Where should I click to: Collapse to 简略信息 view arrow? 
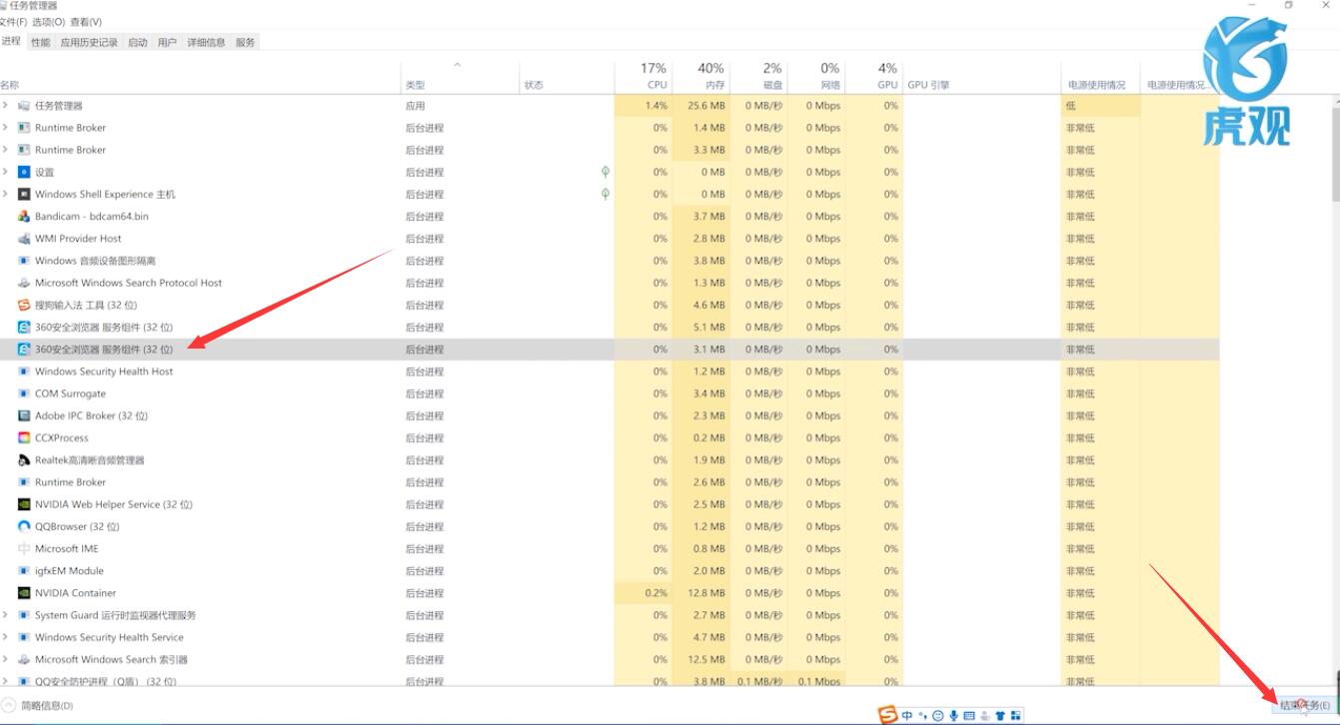[9, 705]
